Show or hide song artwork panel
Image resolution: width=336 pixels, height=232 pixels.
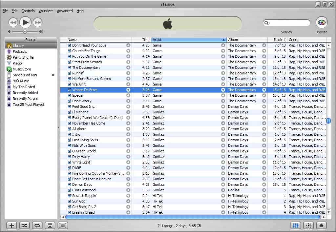tap(50, 225)
